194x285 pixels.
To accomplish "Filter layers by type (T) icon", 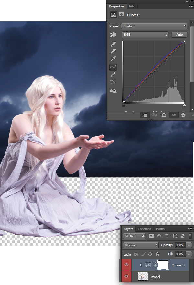I will pyautogui.click(x=167, y=236).
